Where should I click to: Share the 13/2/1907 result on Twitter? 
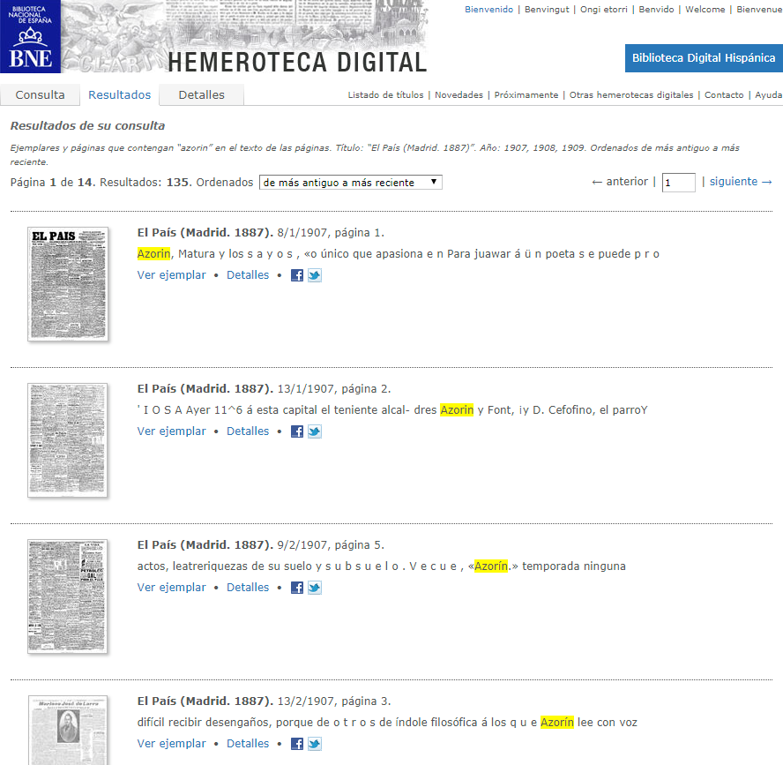[x=315, y=744]
